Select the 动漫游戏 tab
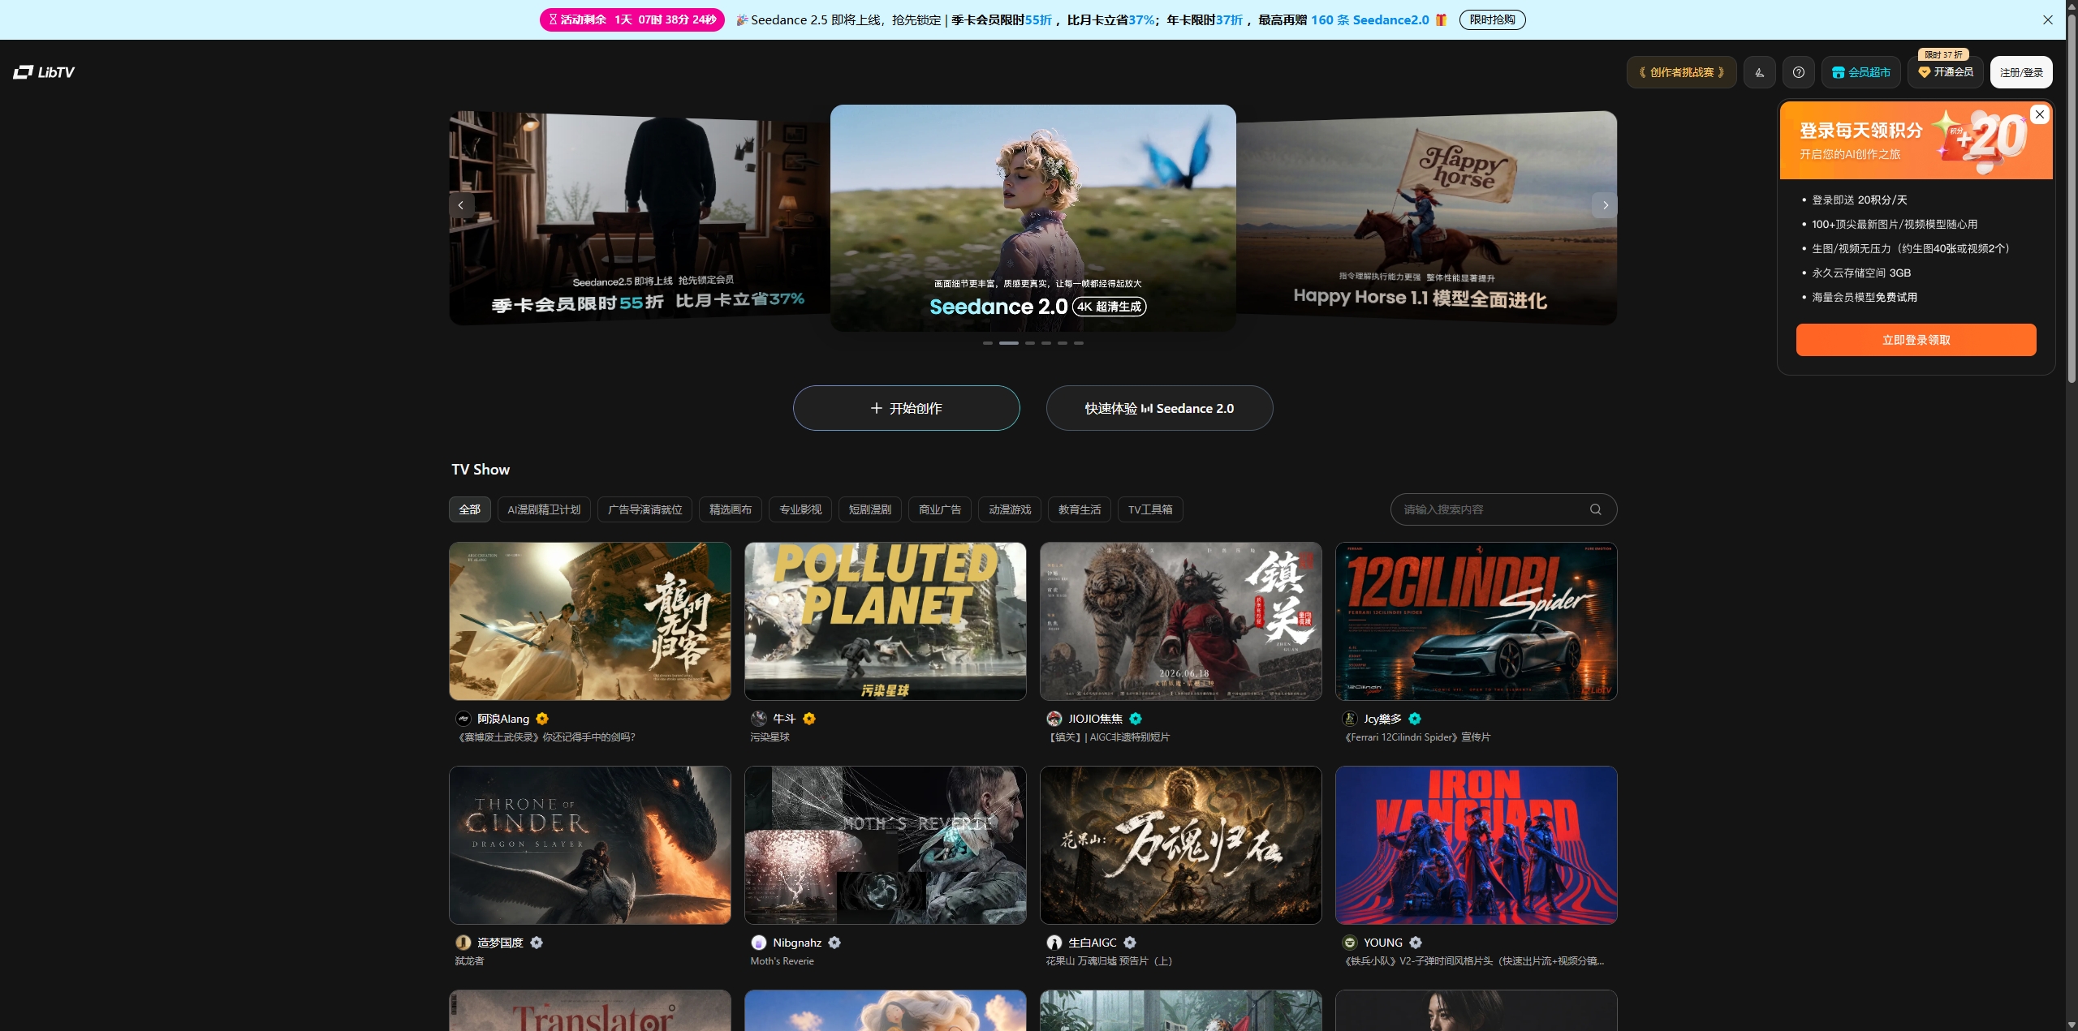The width and height of the screenshot is (2078, 1031). [1010, 509]
